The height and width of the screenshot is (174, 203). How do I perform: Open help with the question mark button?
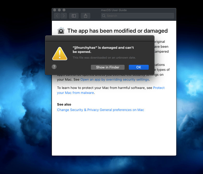point(54,67)
